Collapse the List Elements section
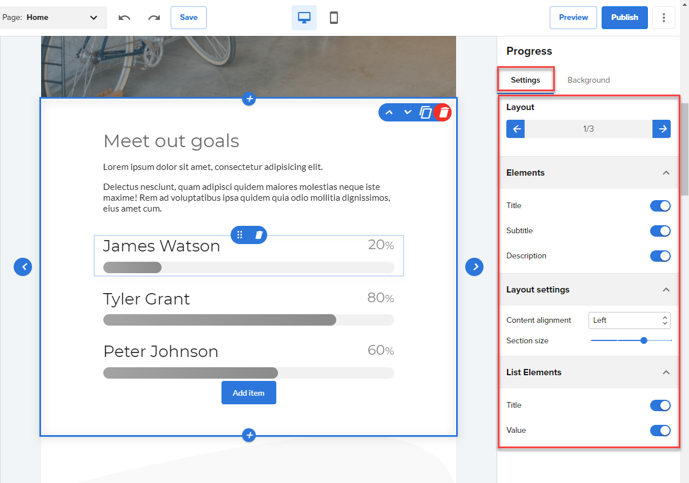Screen dimensions: 689x483 [666, 372]
